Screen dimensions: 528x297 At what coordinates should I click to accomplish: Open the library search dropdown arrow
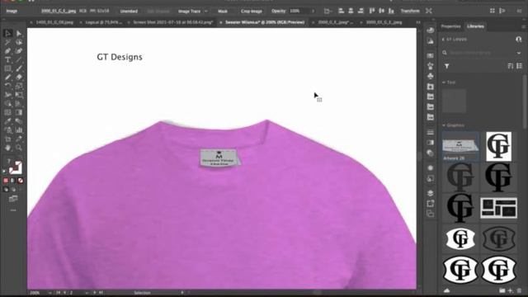pyautogui.click(x=519, y=53)
